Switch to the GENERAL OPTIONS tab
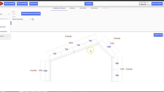Viewport: 164px width, 92px height. 59,8
